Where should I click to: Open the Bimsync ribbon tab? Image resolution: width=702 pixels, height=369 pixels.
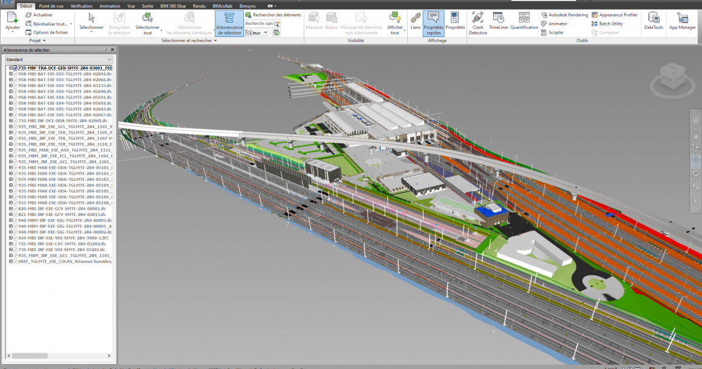(x=248, y=6)
